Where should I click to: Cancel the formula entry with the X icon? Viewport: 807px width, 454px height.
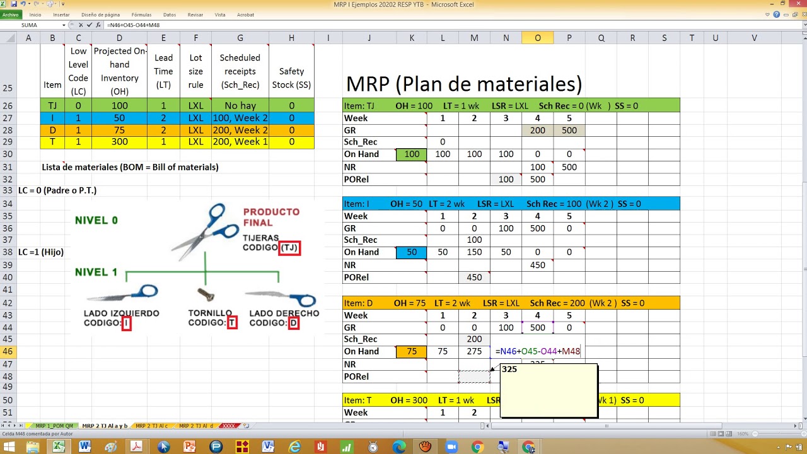pyautogui.click(x=81, y=25)
